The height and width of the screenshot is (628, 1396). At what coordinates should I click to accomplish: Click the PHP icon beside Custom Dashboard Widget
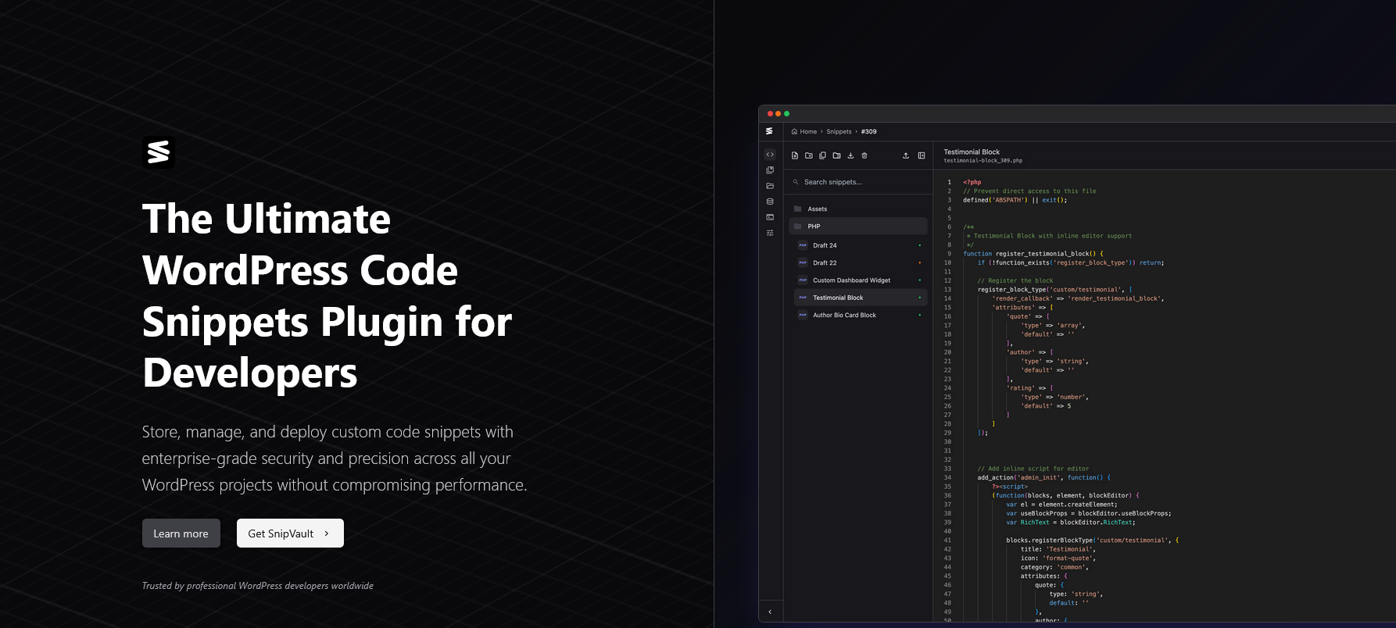click(803, 280)
